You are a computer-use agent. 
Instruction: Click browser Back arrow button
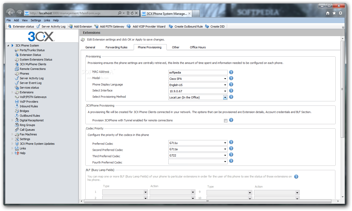(x=10, y=13)
